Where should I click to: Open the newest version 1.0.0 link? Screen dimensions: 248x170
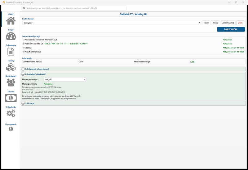(192, 62)
